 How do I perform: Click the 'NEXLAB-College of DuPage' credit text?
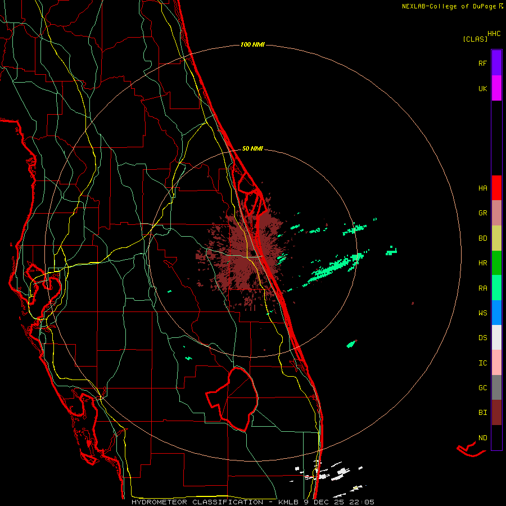[x=449, y=6]
